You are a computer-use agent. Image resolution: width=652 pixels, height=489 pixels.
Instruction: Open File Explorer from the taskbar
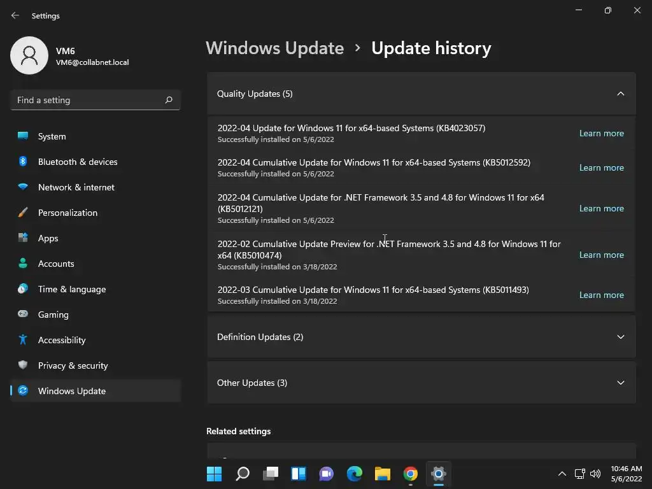click(x=383, y=474)
